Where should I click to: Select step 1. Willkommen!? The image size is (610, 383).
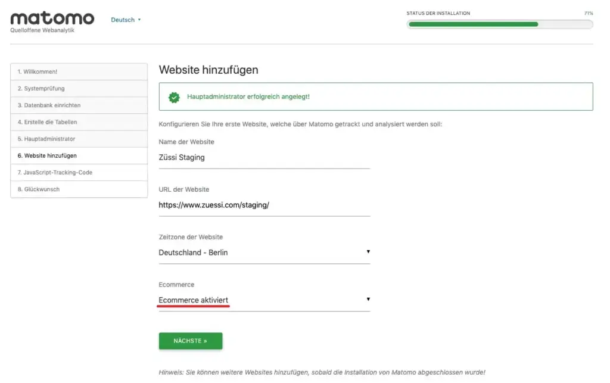pos(79,71)
